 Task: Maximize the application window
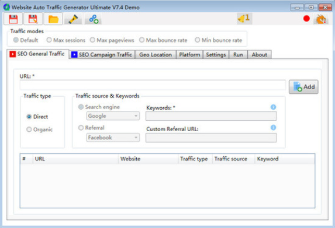click(x=311, y=8)
